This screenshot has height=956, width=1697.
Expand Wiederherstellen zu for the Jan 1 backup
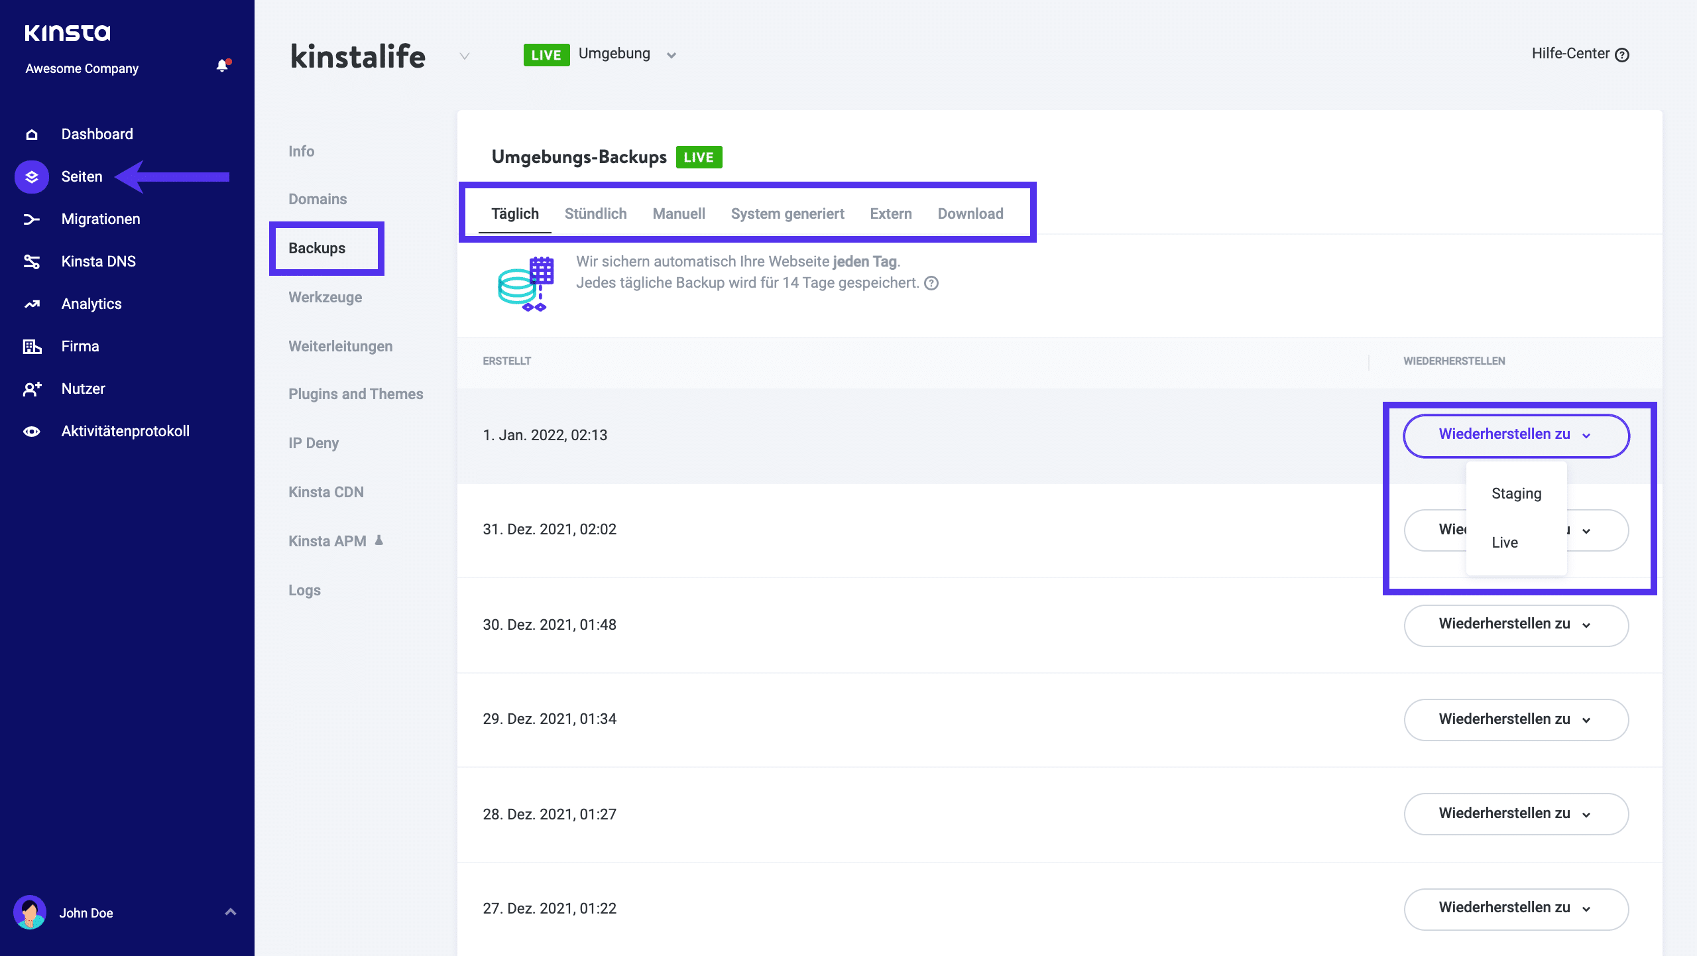tap(1516, 435)
